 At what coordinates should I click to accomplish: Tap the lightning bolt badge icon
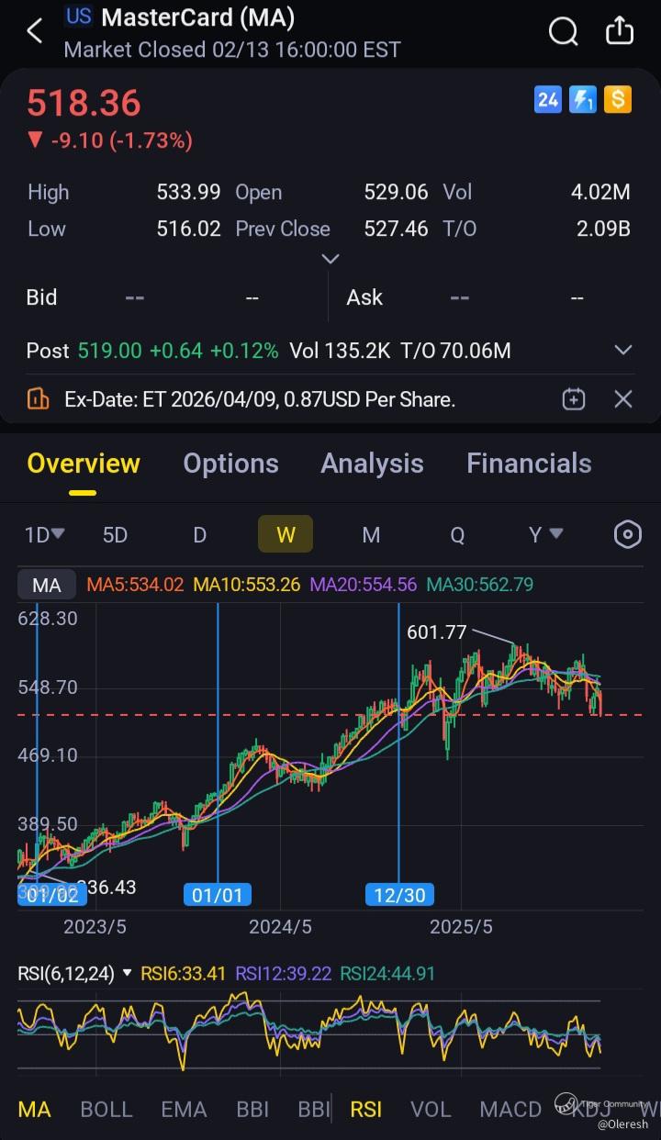(x=583, y=99)
